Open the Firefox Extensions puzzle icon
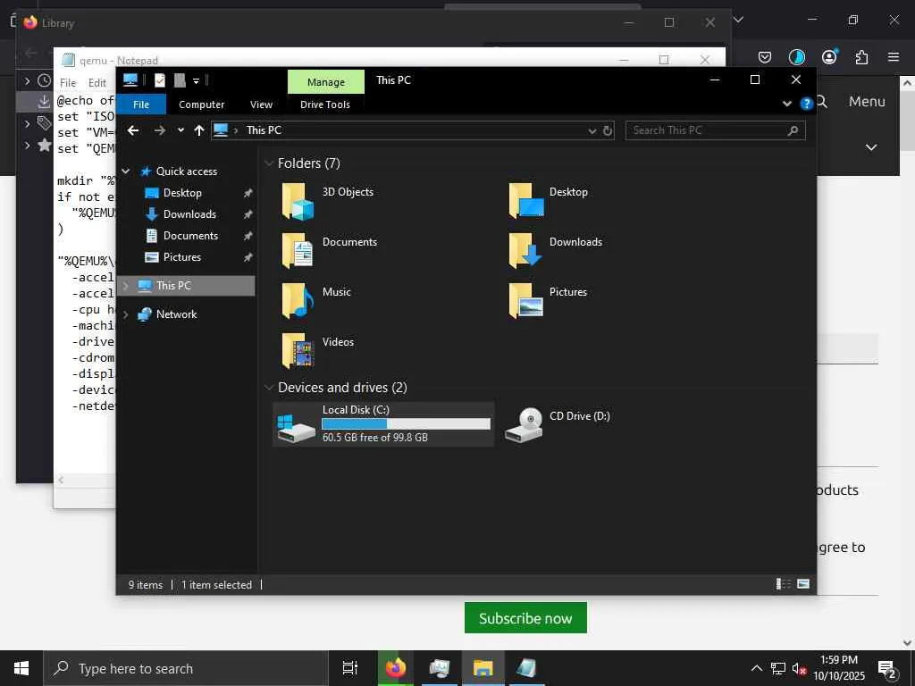 861,57
